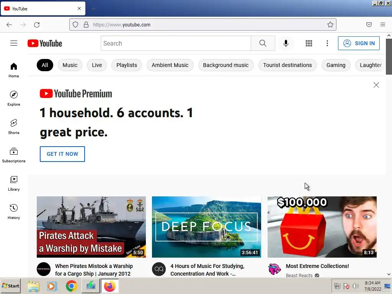Save page to Pocket
This screenshot has height=294, width=392.
[369, 24]
